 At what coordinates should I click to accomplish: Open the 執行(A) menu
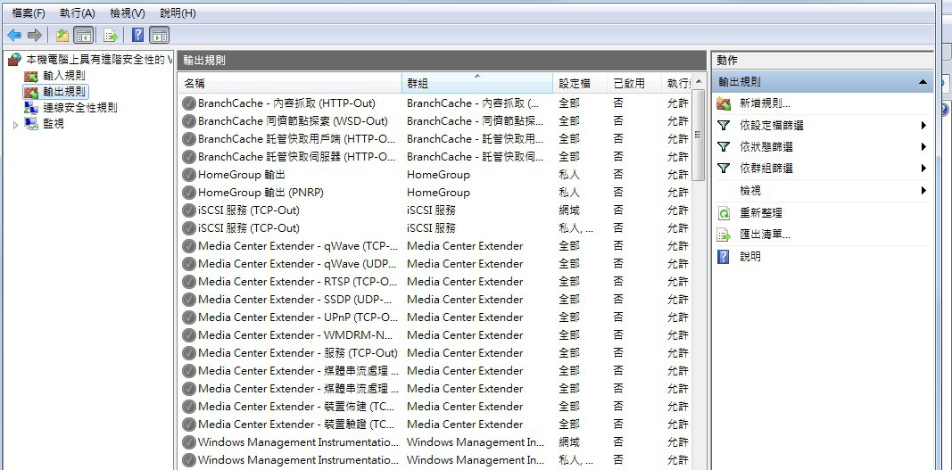pos(78,12)
